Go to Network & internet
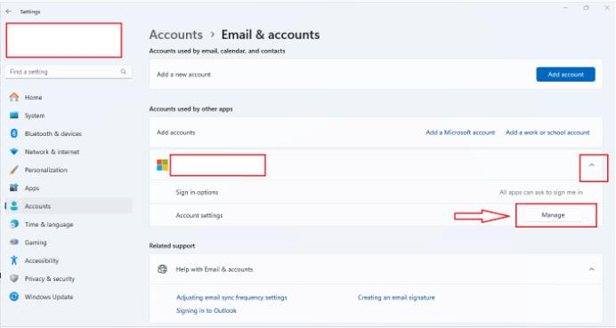Screen dimensions: 616x328 (69, 151)
